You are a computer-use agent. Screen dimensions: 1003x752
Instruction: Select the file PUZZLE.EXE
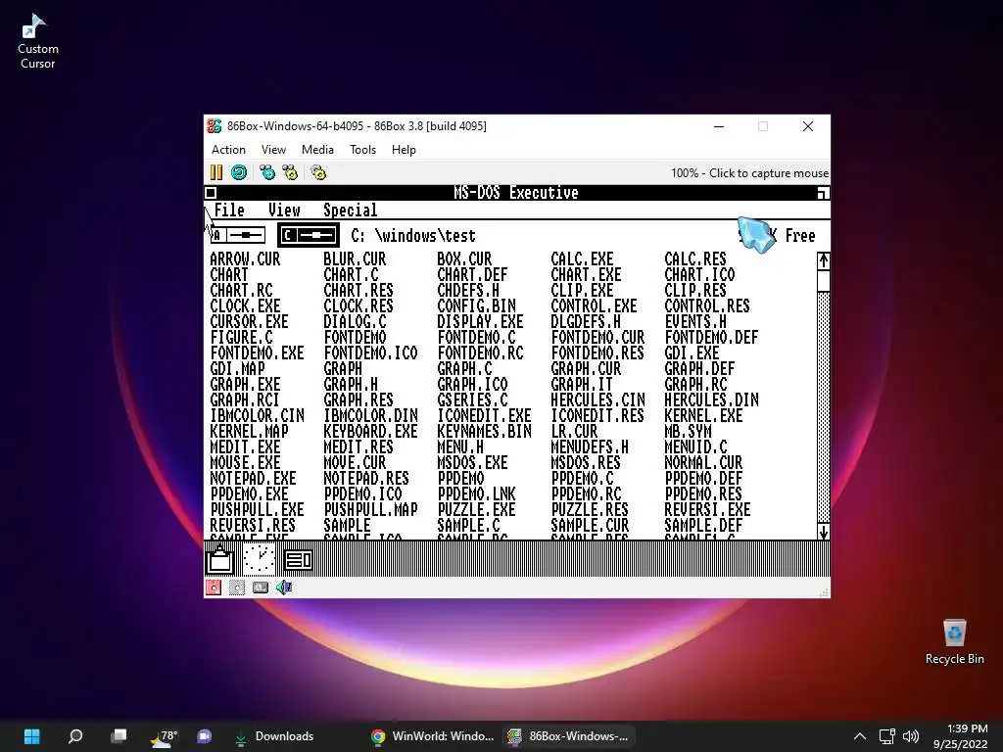tap(476, 509)
